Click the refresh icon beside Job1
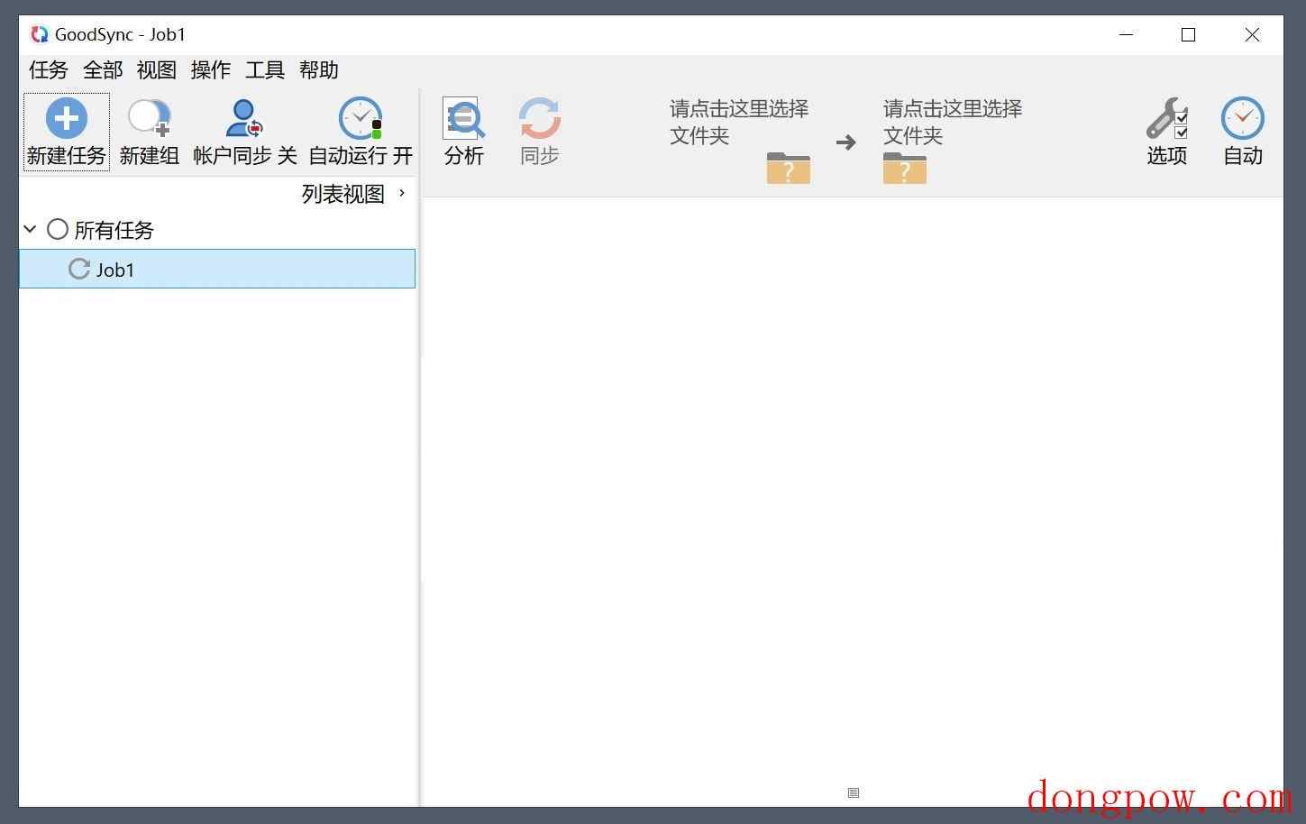This screenshot has width=1306, height=824. (x=79, y=269)
